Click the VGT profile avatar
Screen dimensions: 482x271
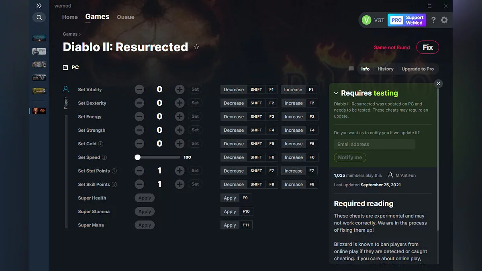tap(367, 20)
